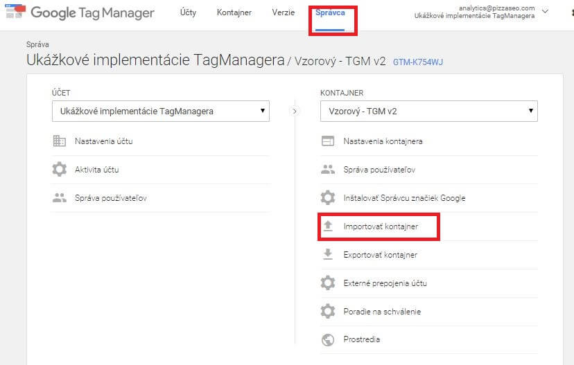
Task: Click the download icon beside Exportovať kontajner
Action: tap(328, 254)
